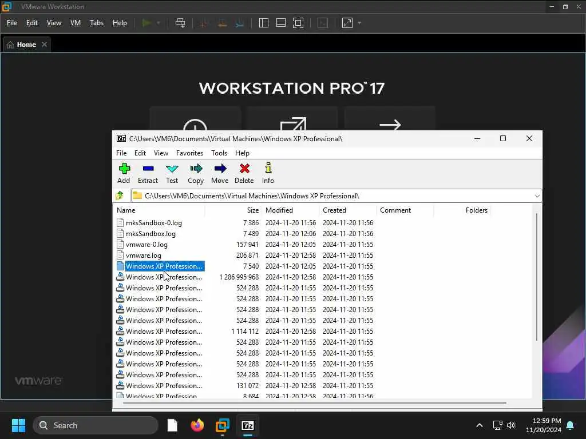The width and height of the screenshot is (586, 439).
Task: Take a snapshot icon in VMware toolbar
Action: click(x=204, y=23)
